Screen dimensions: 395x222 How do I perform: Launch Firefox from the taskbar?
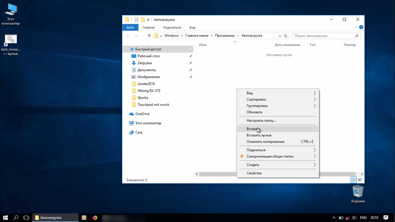coord(95,218)
